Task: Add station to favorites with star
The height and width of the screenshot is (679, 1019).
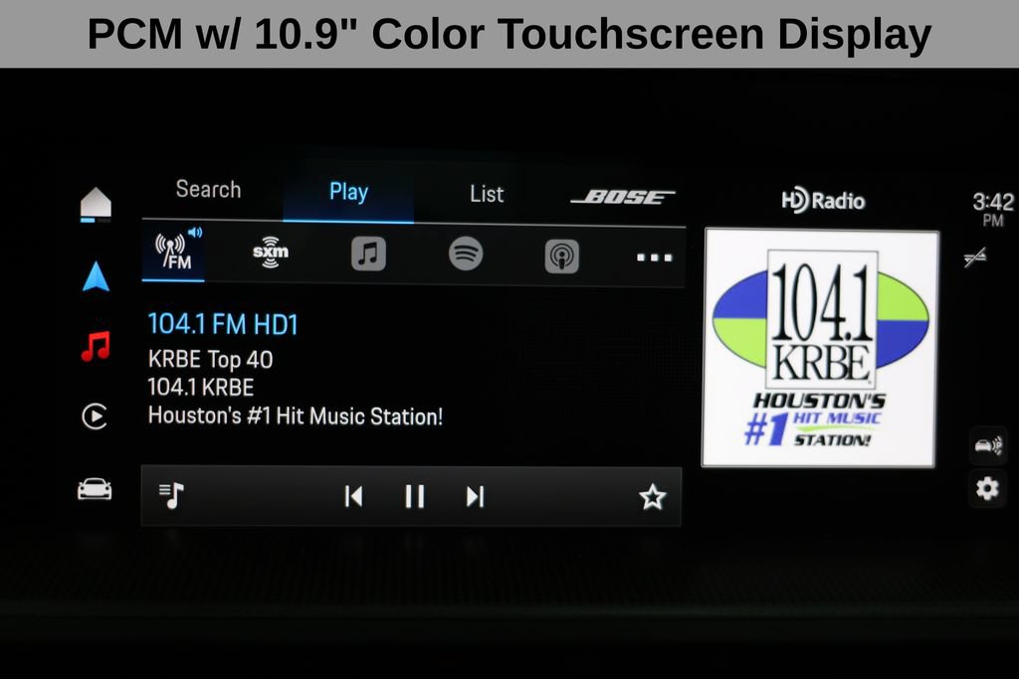Action: point(653,497)
